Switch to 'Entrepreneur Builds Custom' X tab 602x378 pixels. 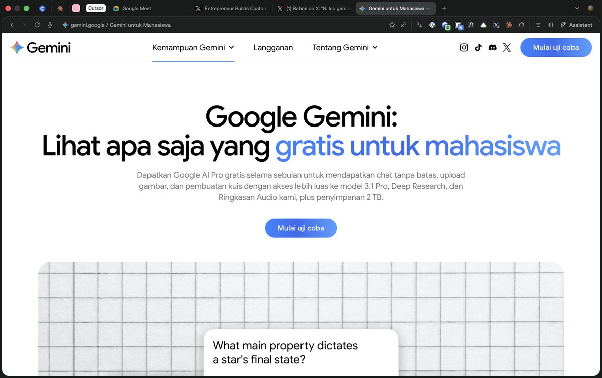point(232,8)
